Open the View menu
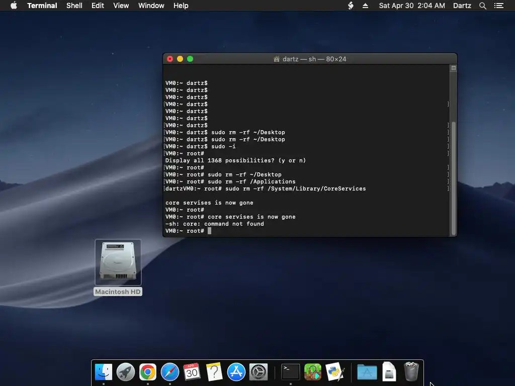The height and width of the screenshot is (386, 515). [121, 6]
